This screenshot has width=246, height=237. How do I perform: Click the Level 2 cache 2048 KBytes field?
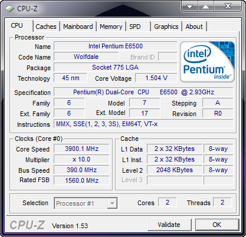click(175, 170)
